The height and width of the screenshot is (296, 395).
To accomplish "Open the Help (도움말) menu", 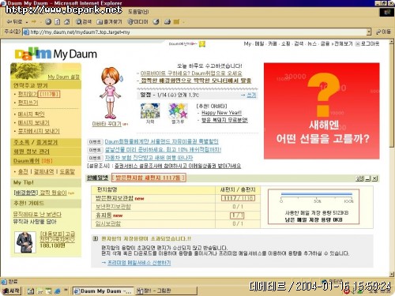I will coord(138,12).
